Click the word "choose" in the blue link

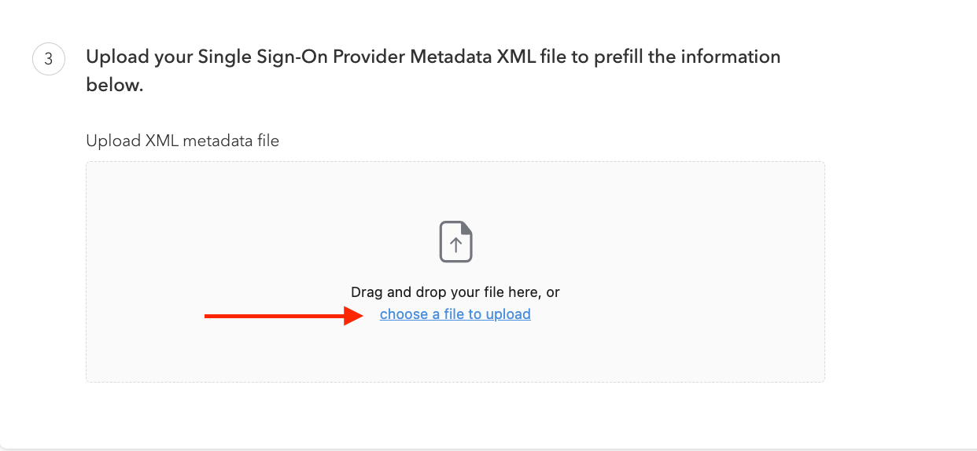click(404, 314)
